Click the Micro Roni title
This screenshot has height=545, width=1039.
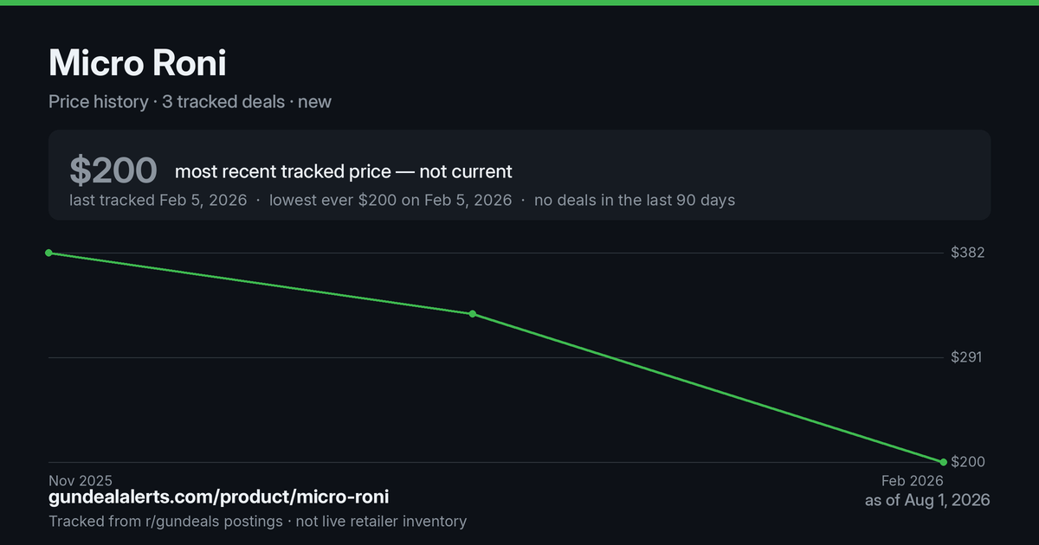138,63
